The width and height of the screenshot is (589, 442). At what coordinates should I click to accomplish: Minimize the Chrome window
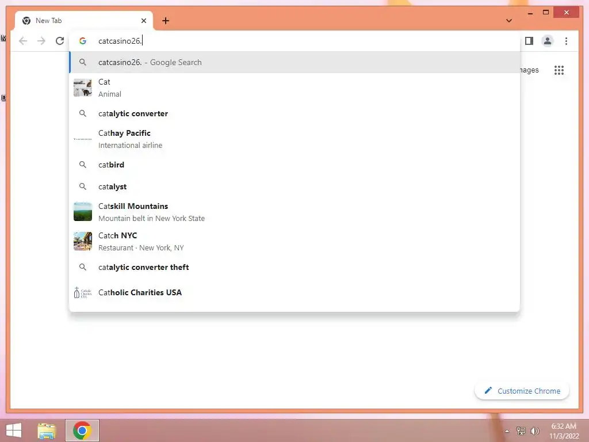coord(530,13)
